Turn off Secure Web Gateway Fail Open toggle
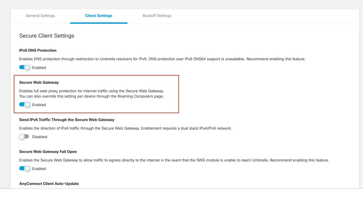This screenshot has width=363, height=200. (25, 169)
